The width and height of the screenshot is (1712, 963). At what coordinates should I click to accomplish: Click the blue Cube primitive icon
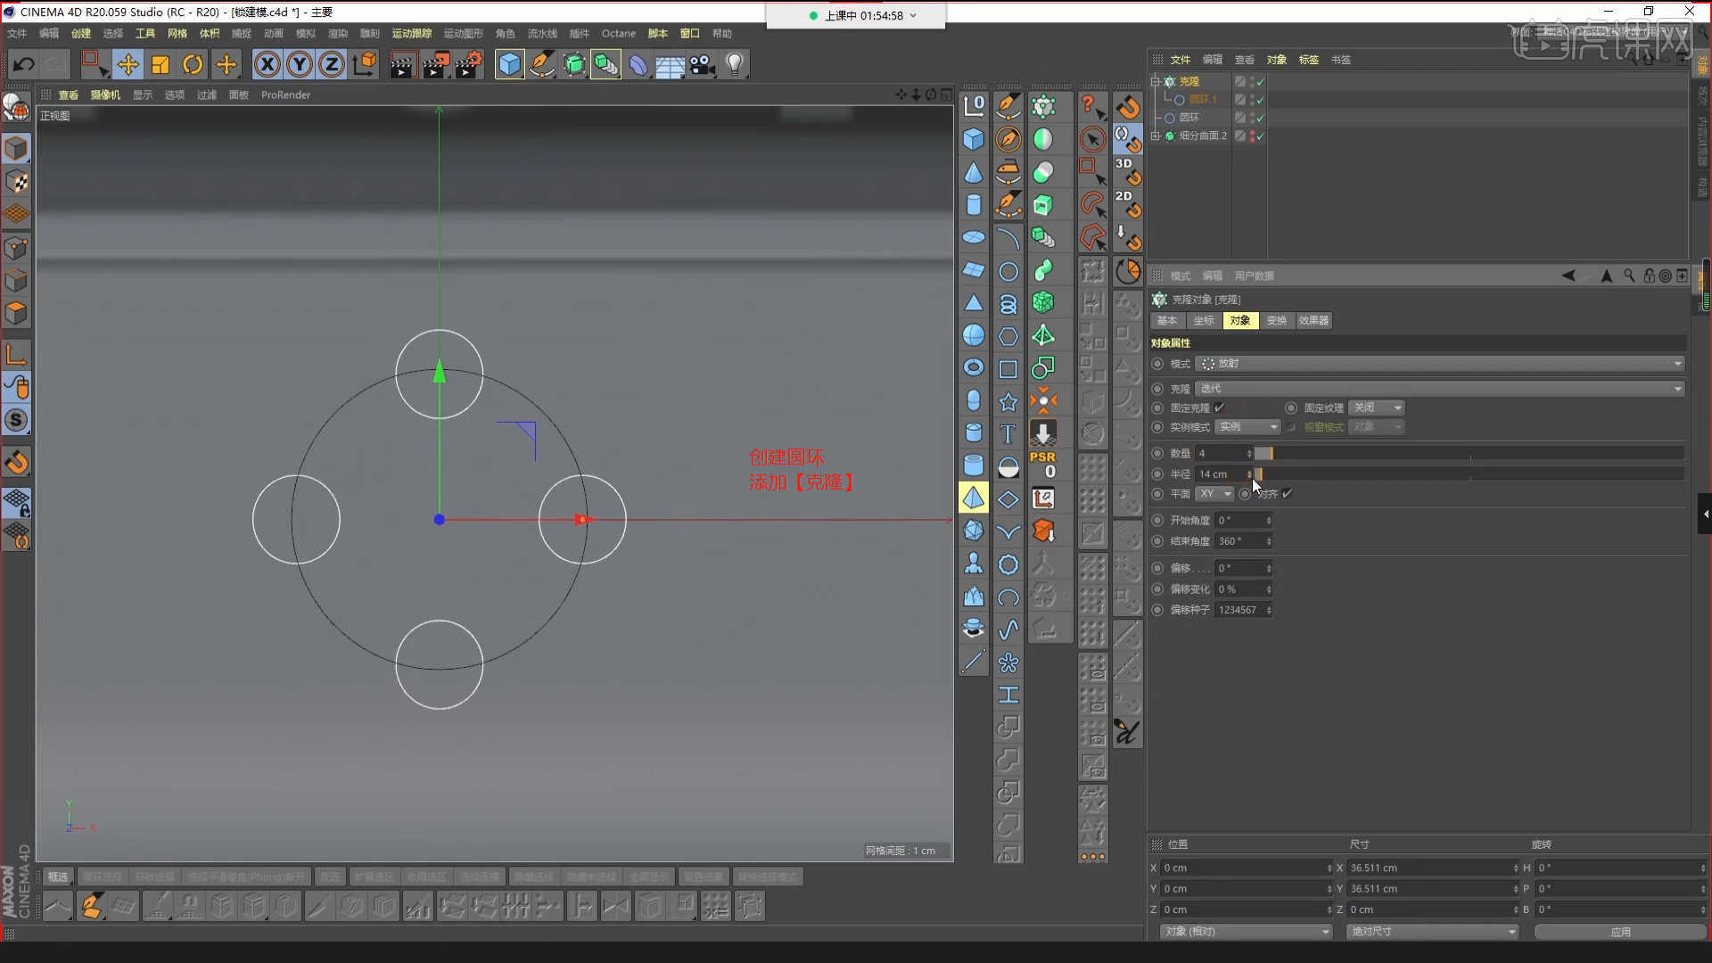509,64
